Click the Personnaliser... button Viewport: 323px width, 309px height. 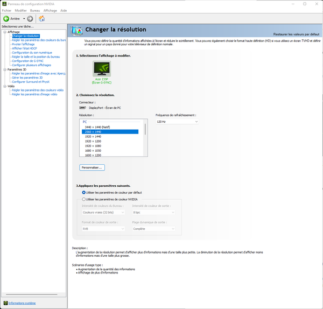[x=92, y=167]
